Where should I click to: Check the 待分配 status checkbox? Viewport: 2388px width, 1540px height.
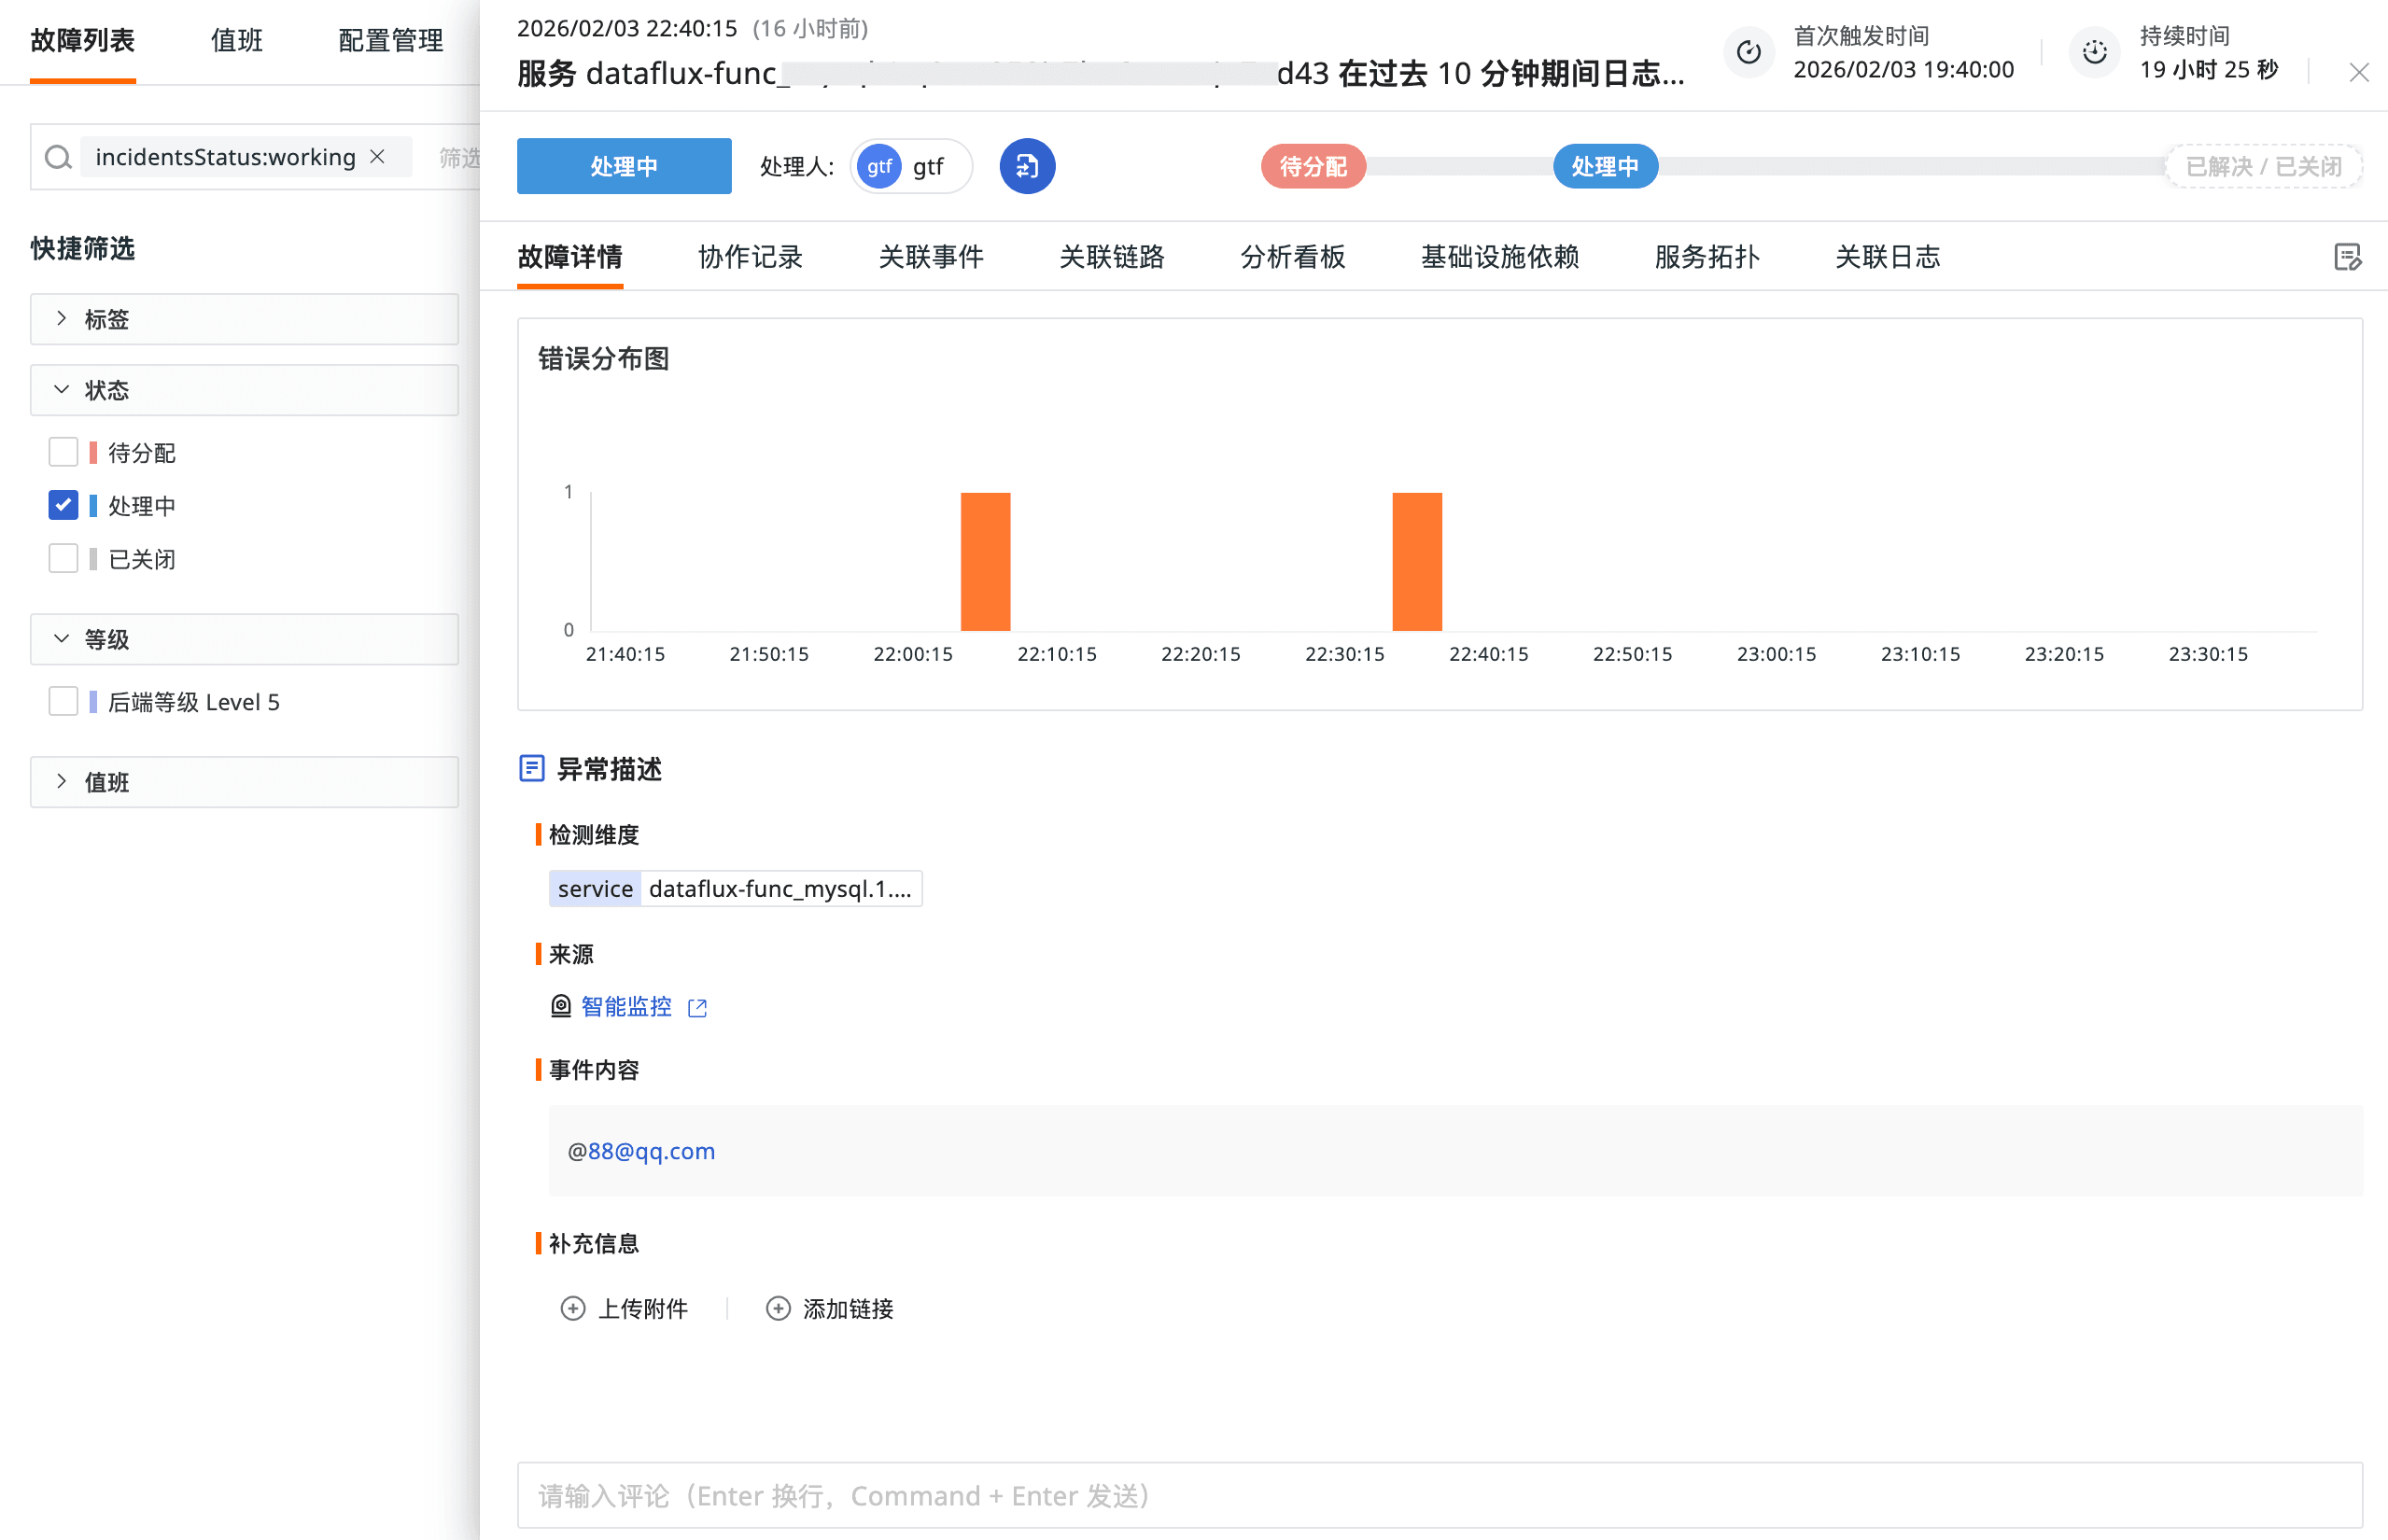coord(63,453)
